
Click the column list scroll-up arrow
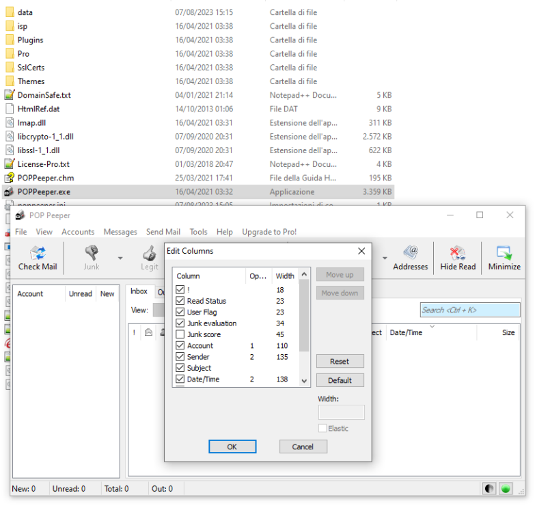[x=304, y=274]
